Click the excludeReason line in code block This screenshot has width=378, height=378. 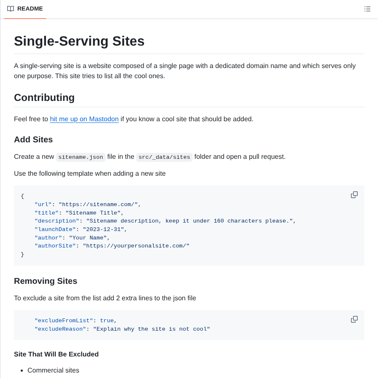[x=122, y=329]
